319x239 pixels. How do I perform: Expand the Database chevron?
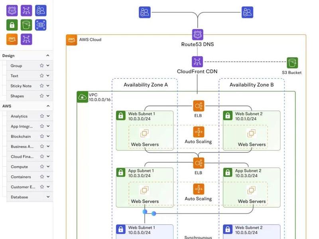coord(48,197)
